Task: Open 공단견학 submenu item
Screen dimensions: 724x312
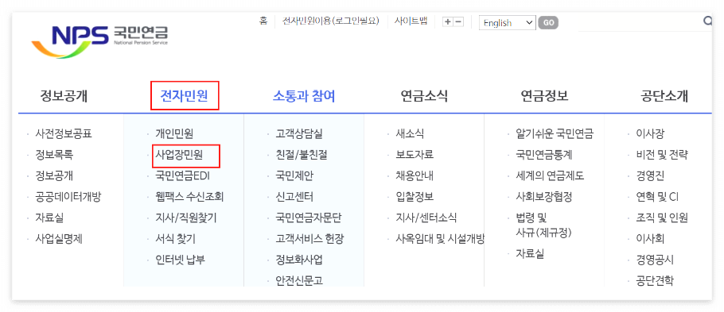Action: 655,280
